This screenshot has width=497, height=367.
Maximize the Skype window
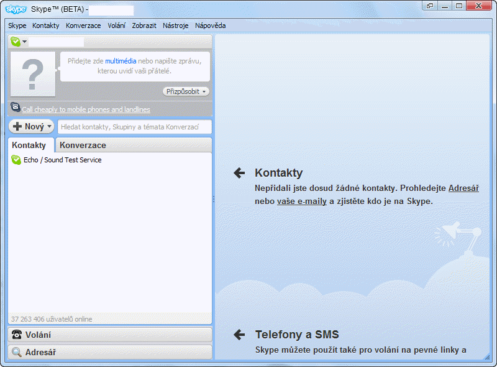459,6
